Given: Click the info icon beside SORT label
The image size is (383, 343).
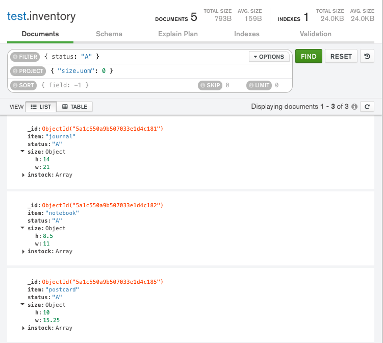Looking at the screenshot, I should (15, 85).
